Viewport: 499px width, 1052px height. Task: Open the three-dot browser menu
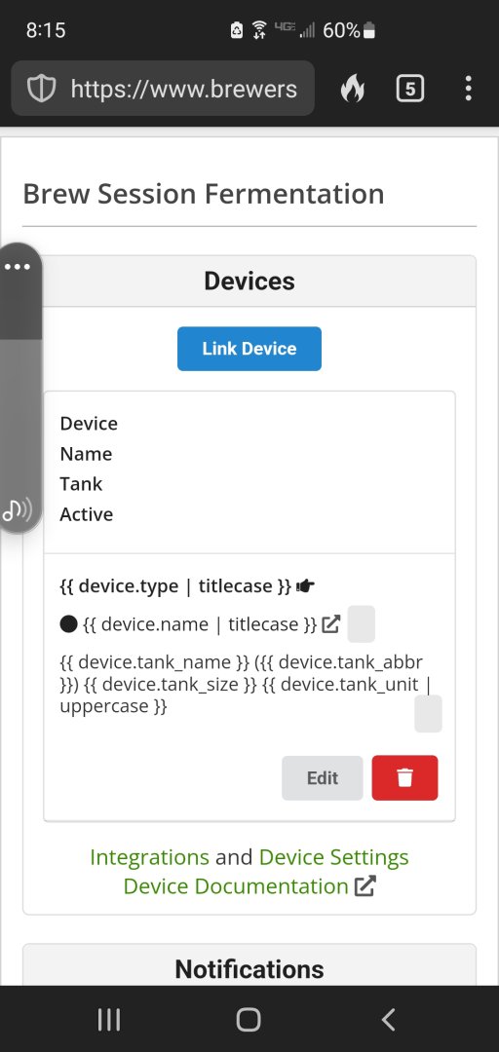click(468, 89)
